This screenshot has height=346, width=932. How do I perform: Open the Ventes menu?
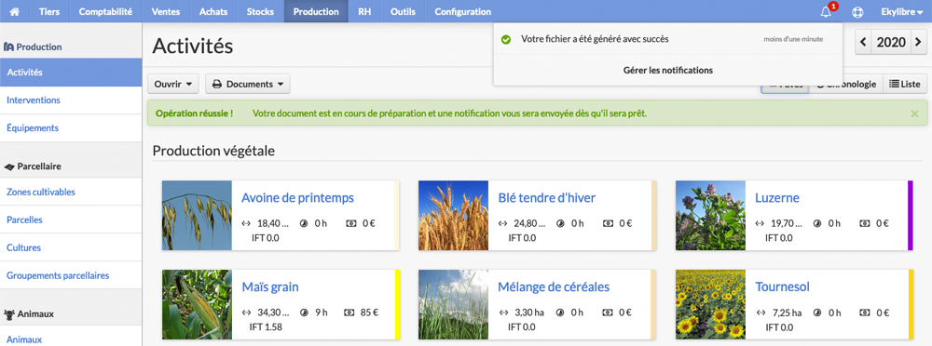coord(166,11)
